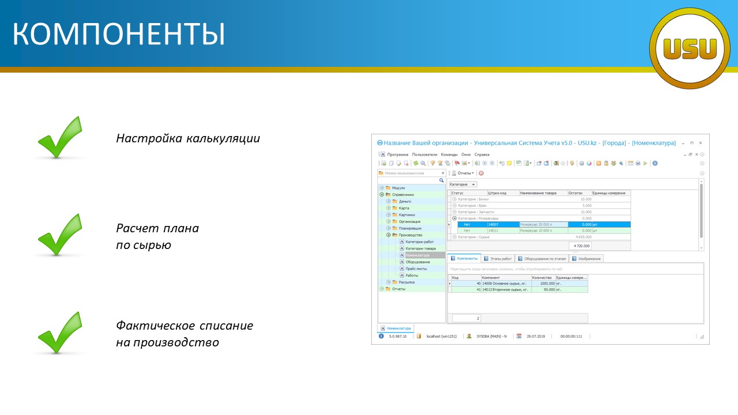738x415 pixels.
Task: Select Прайс-листы in the tree
Action: pos(416,269)
